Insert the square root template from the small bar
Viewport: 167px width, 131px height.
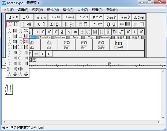tap(121, 32)
